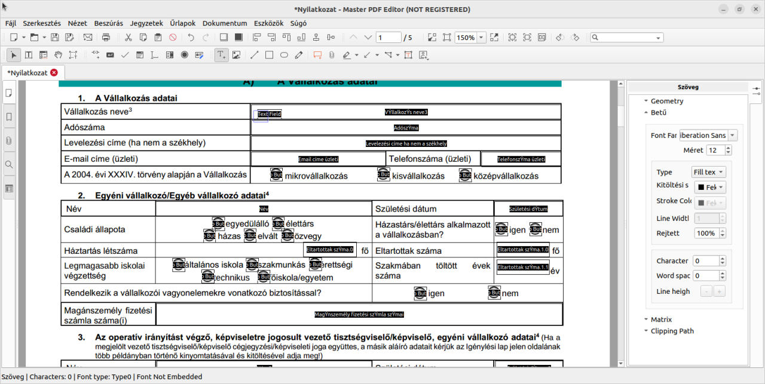The image size is (765, 384).
Task: Open the Fájl menu
Action: pyautogui.click(x=11, y=23)
